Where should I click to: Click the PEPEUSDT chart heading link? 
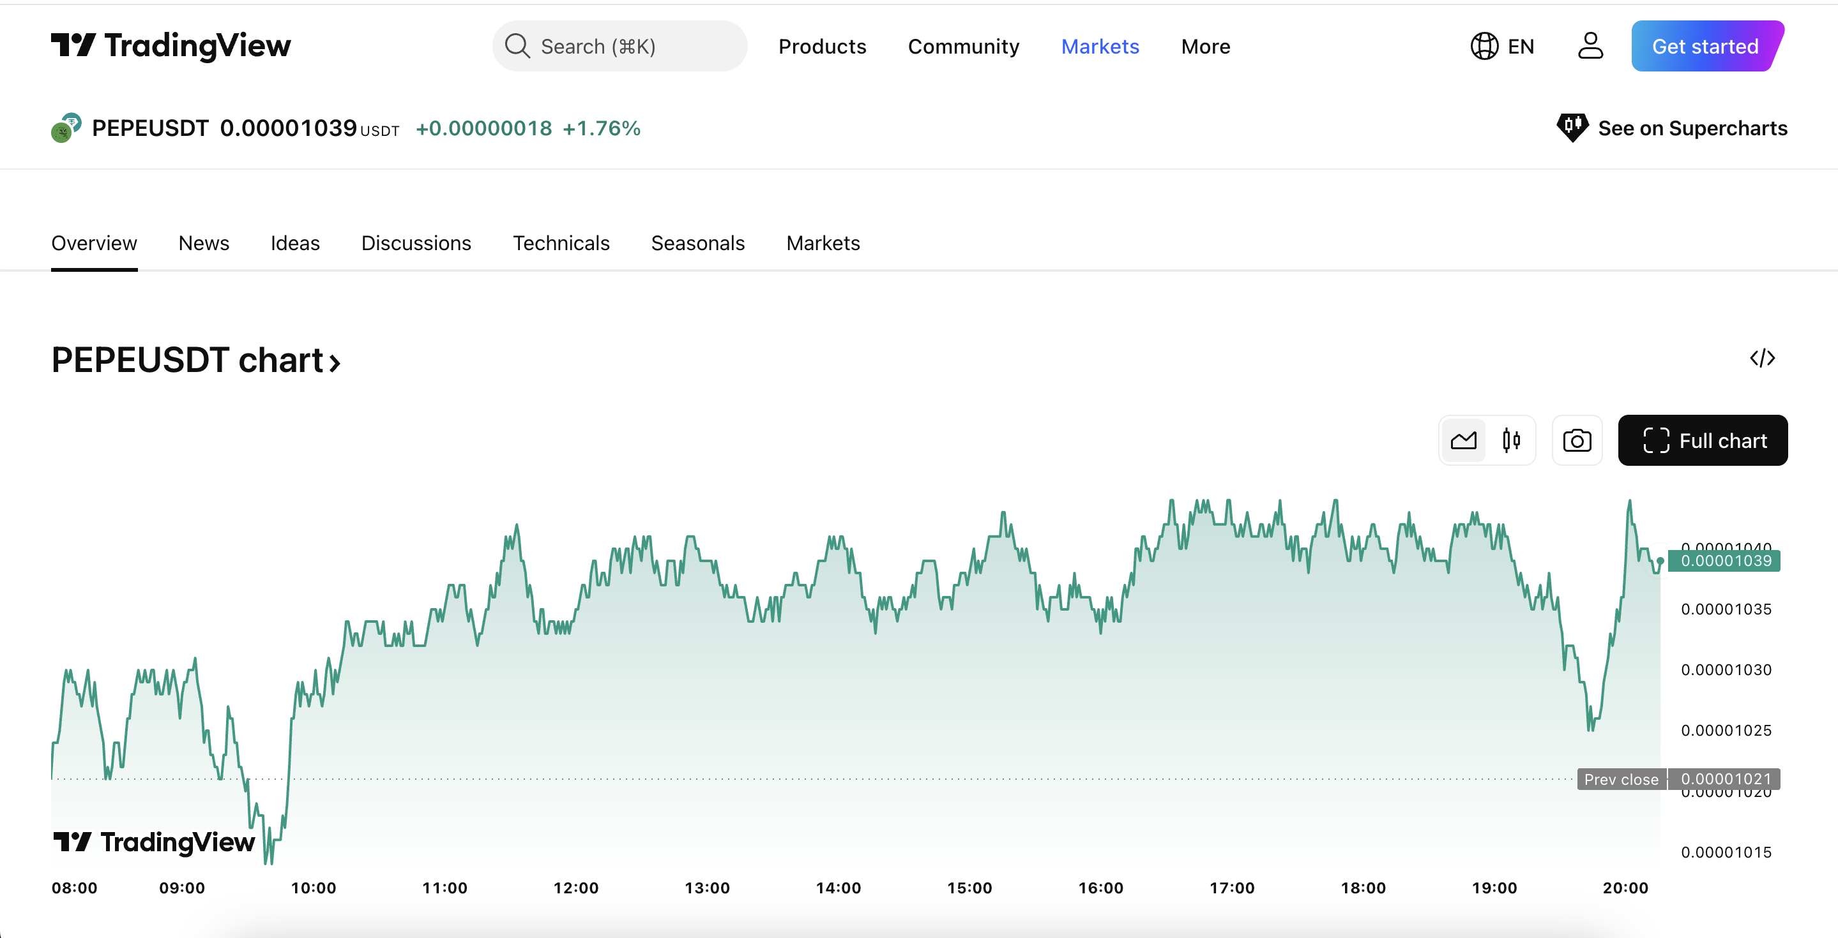pyautogui.click(x=195, y=360)
